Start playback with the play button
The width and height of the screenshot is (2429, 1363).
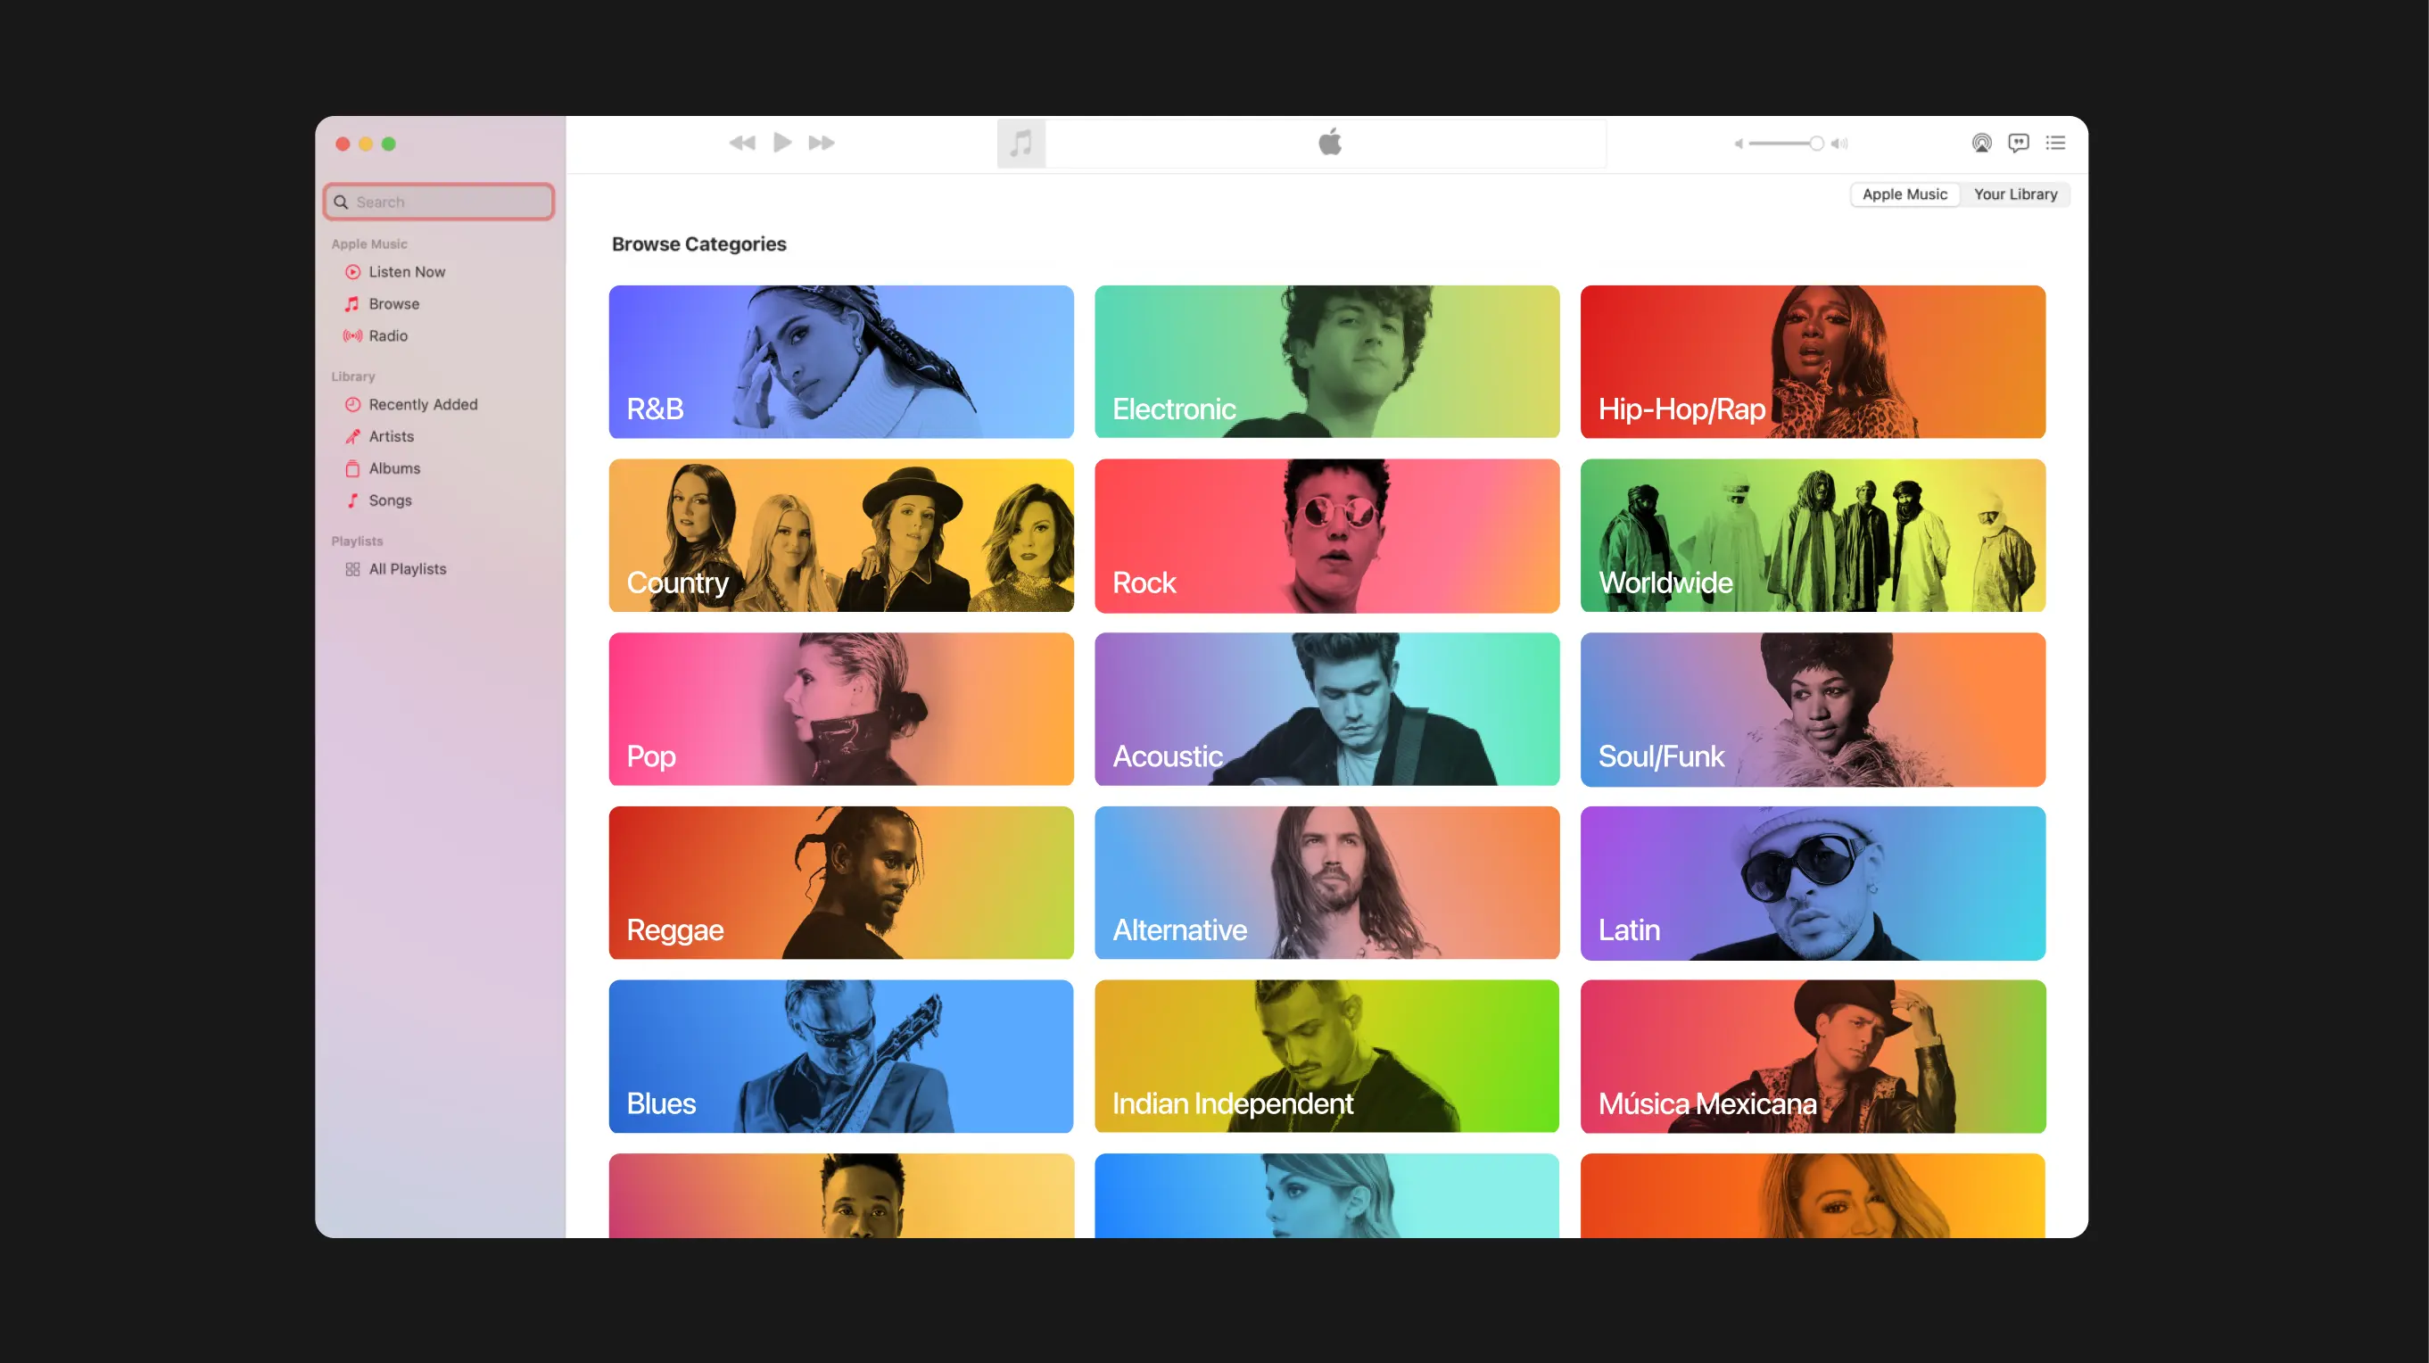[782, 143]
